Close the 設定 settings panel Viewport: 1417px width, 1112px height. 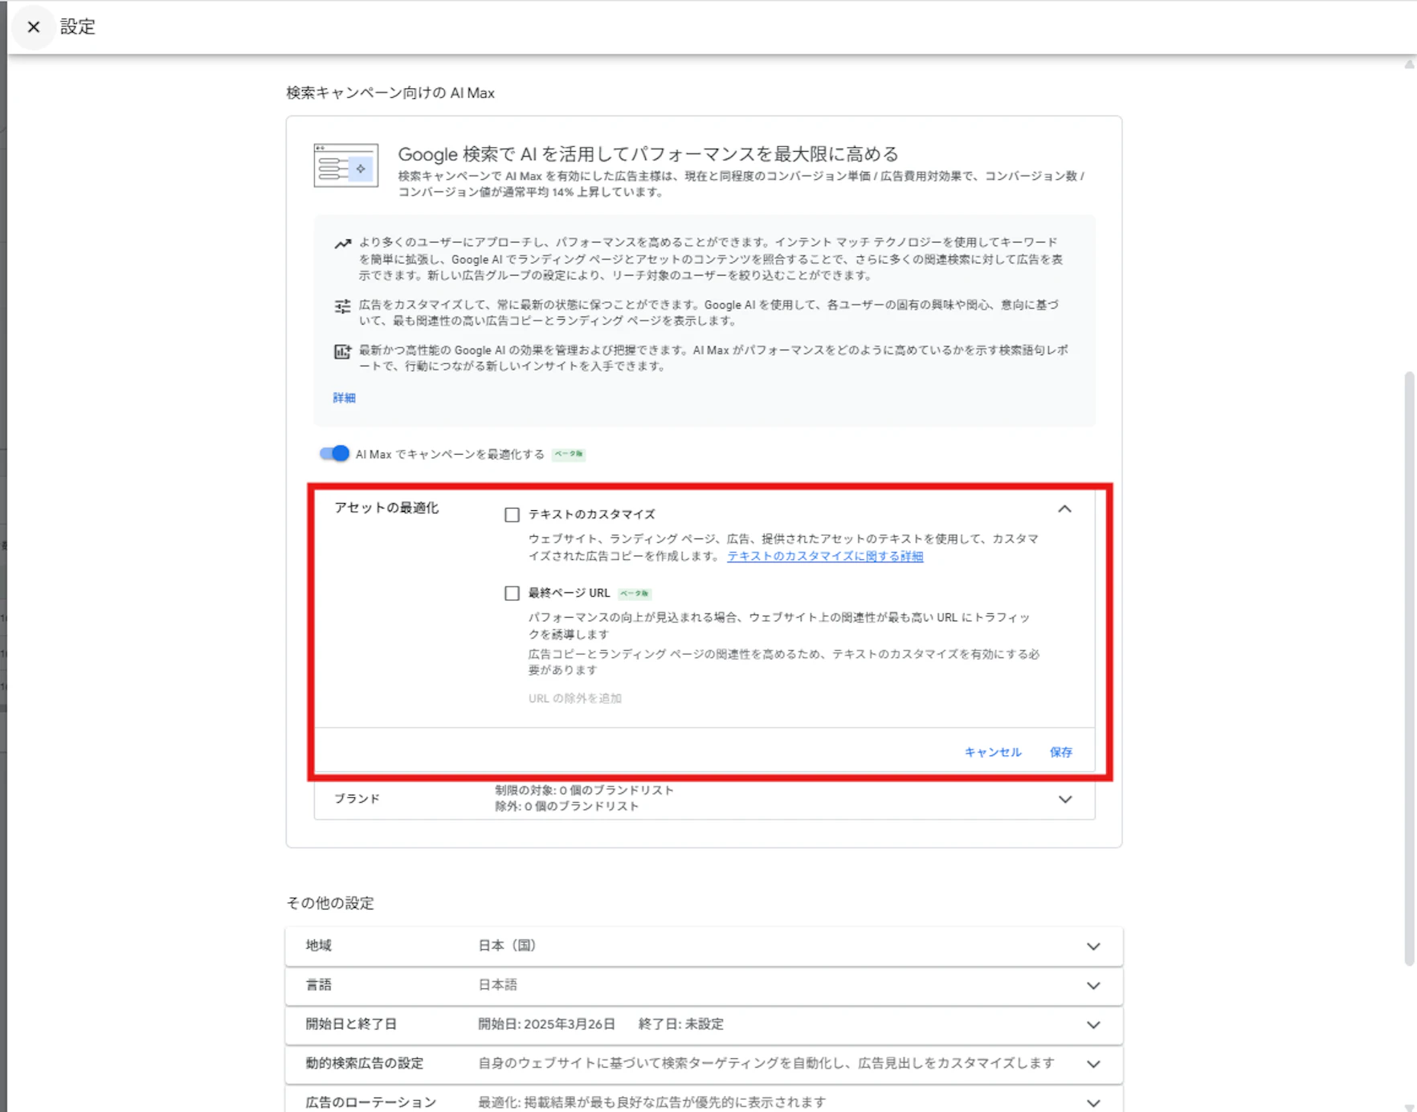34,27
